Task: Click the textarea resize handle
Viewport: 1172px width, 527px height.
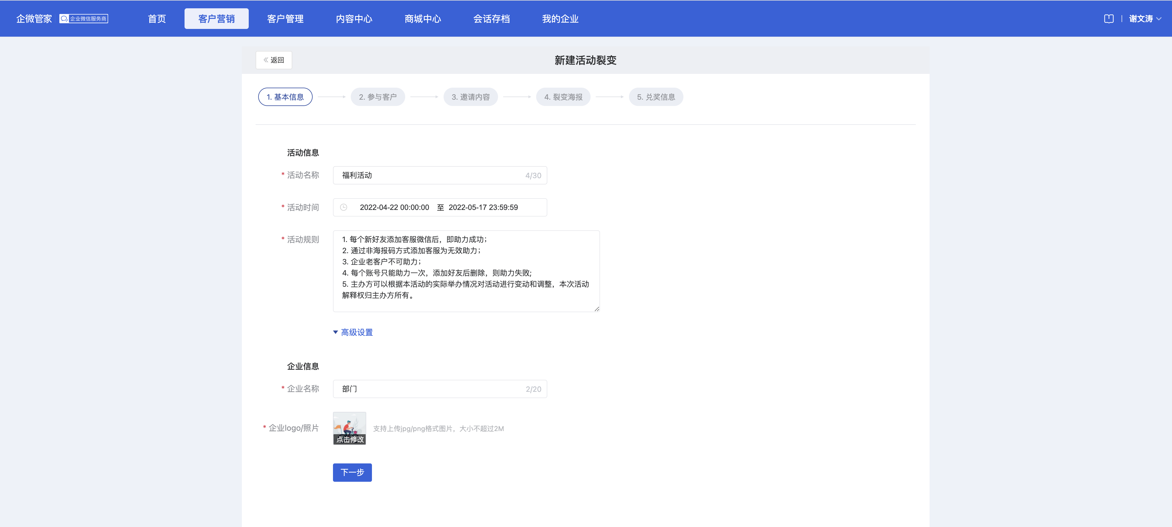Action: (x=597, y=309)
